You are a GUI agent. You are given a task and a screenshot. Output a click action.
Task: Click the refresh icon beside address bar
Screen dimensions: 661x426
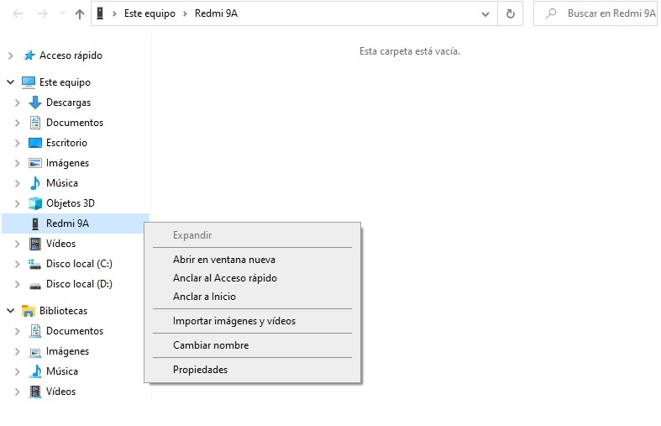[510, 14]
